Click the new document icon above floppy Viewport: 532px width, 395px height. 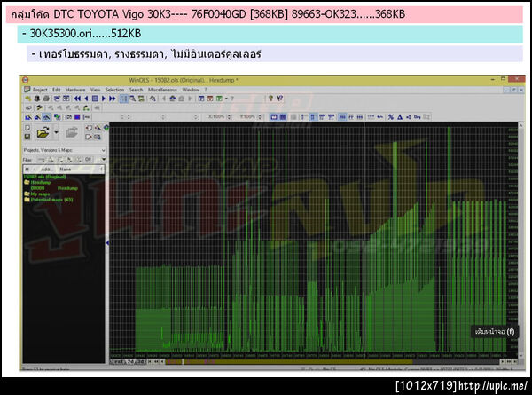[27, 128]
